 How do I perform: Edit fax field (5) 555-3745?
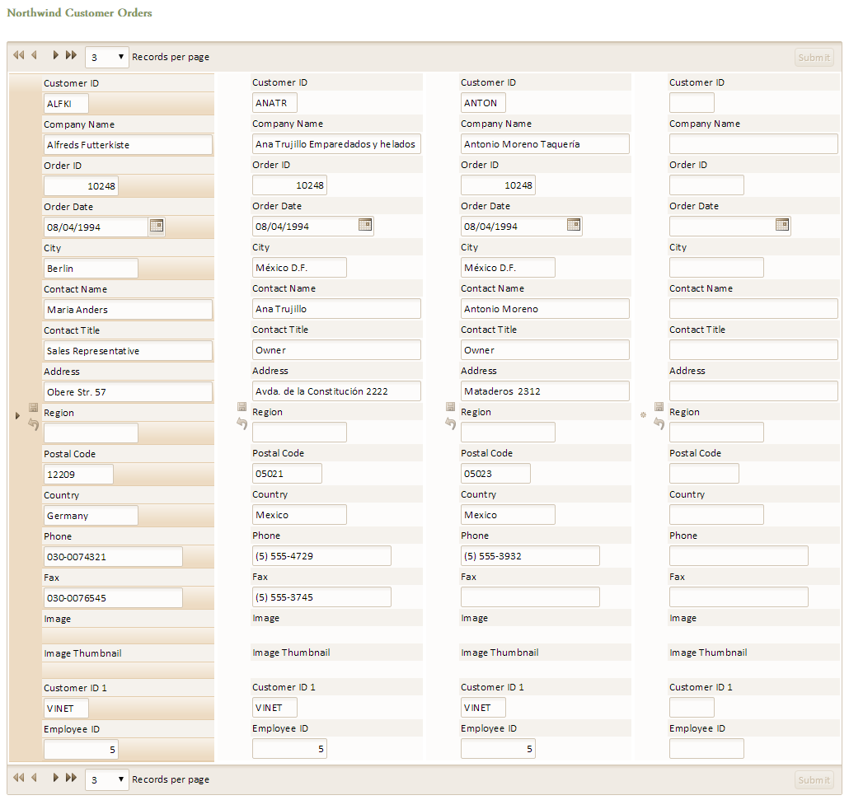(321, 596)
